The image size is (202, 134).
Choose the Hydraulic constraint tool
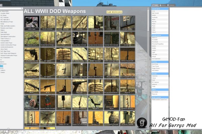(x=160, y=17)
